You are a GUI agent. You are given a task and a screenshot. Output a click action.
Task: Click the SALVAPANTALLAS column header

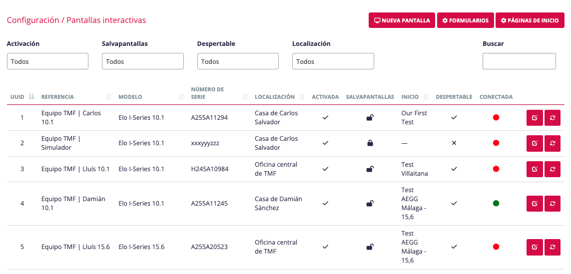pyautogui.click(x=370, y=97)
